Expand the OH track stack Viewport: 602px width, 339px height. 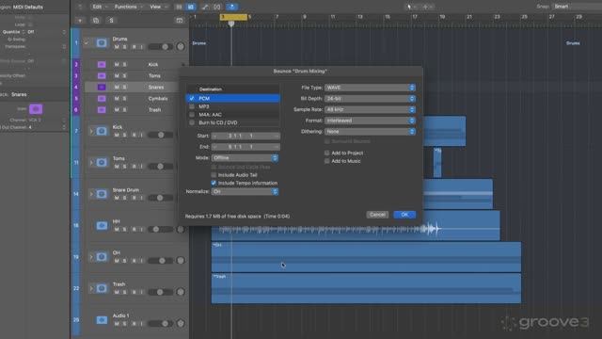91,257
